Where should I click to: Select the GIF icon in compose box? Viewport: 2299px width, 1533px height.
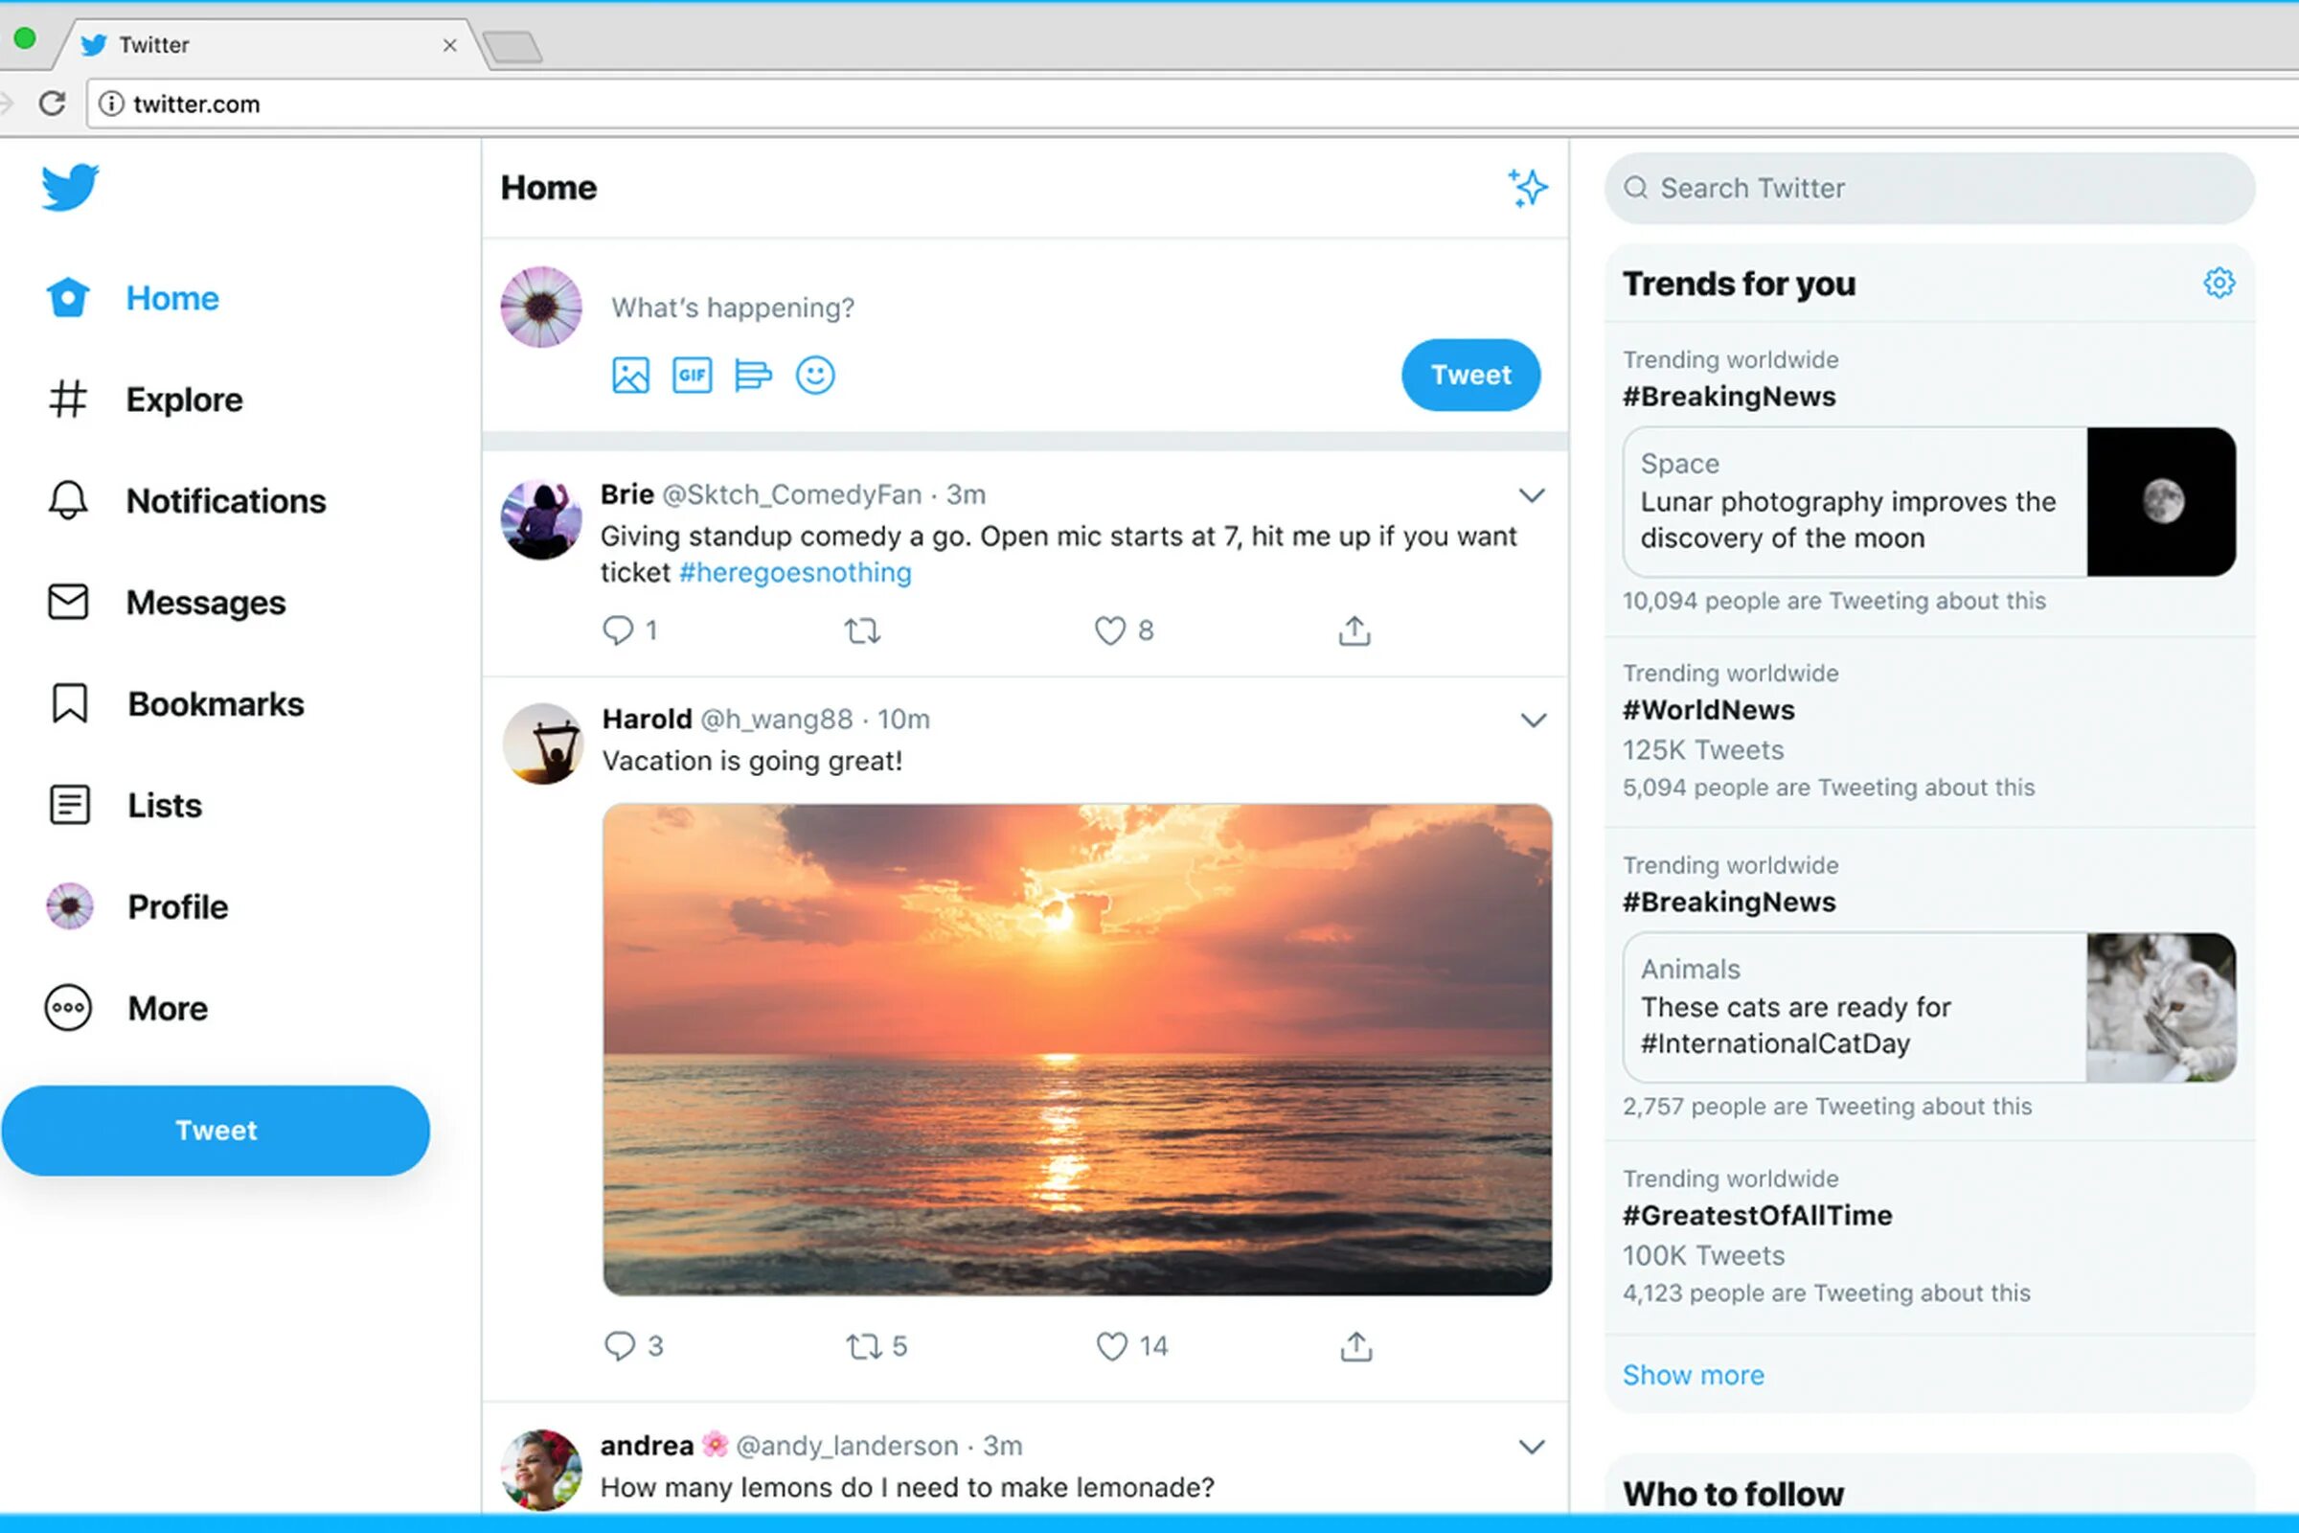click(x=691, y=375)
